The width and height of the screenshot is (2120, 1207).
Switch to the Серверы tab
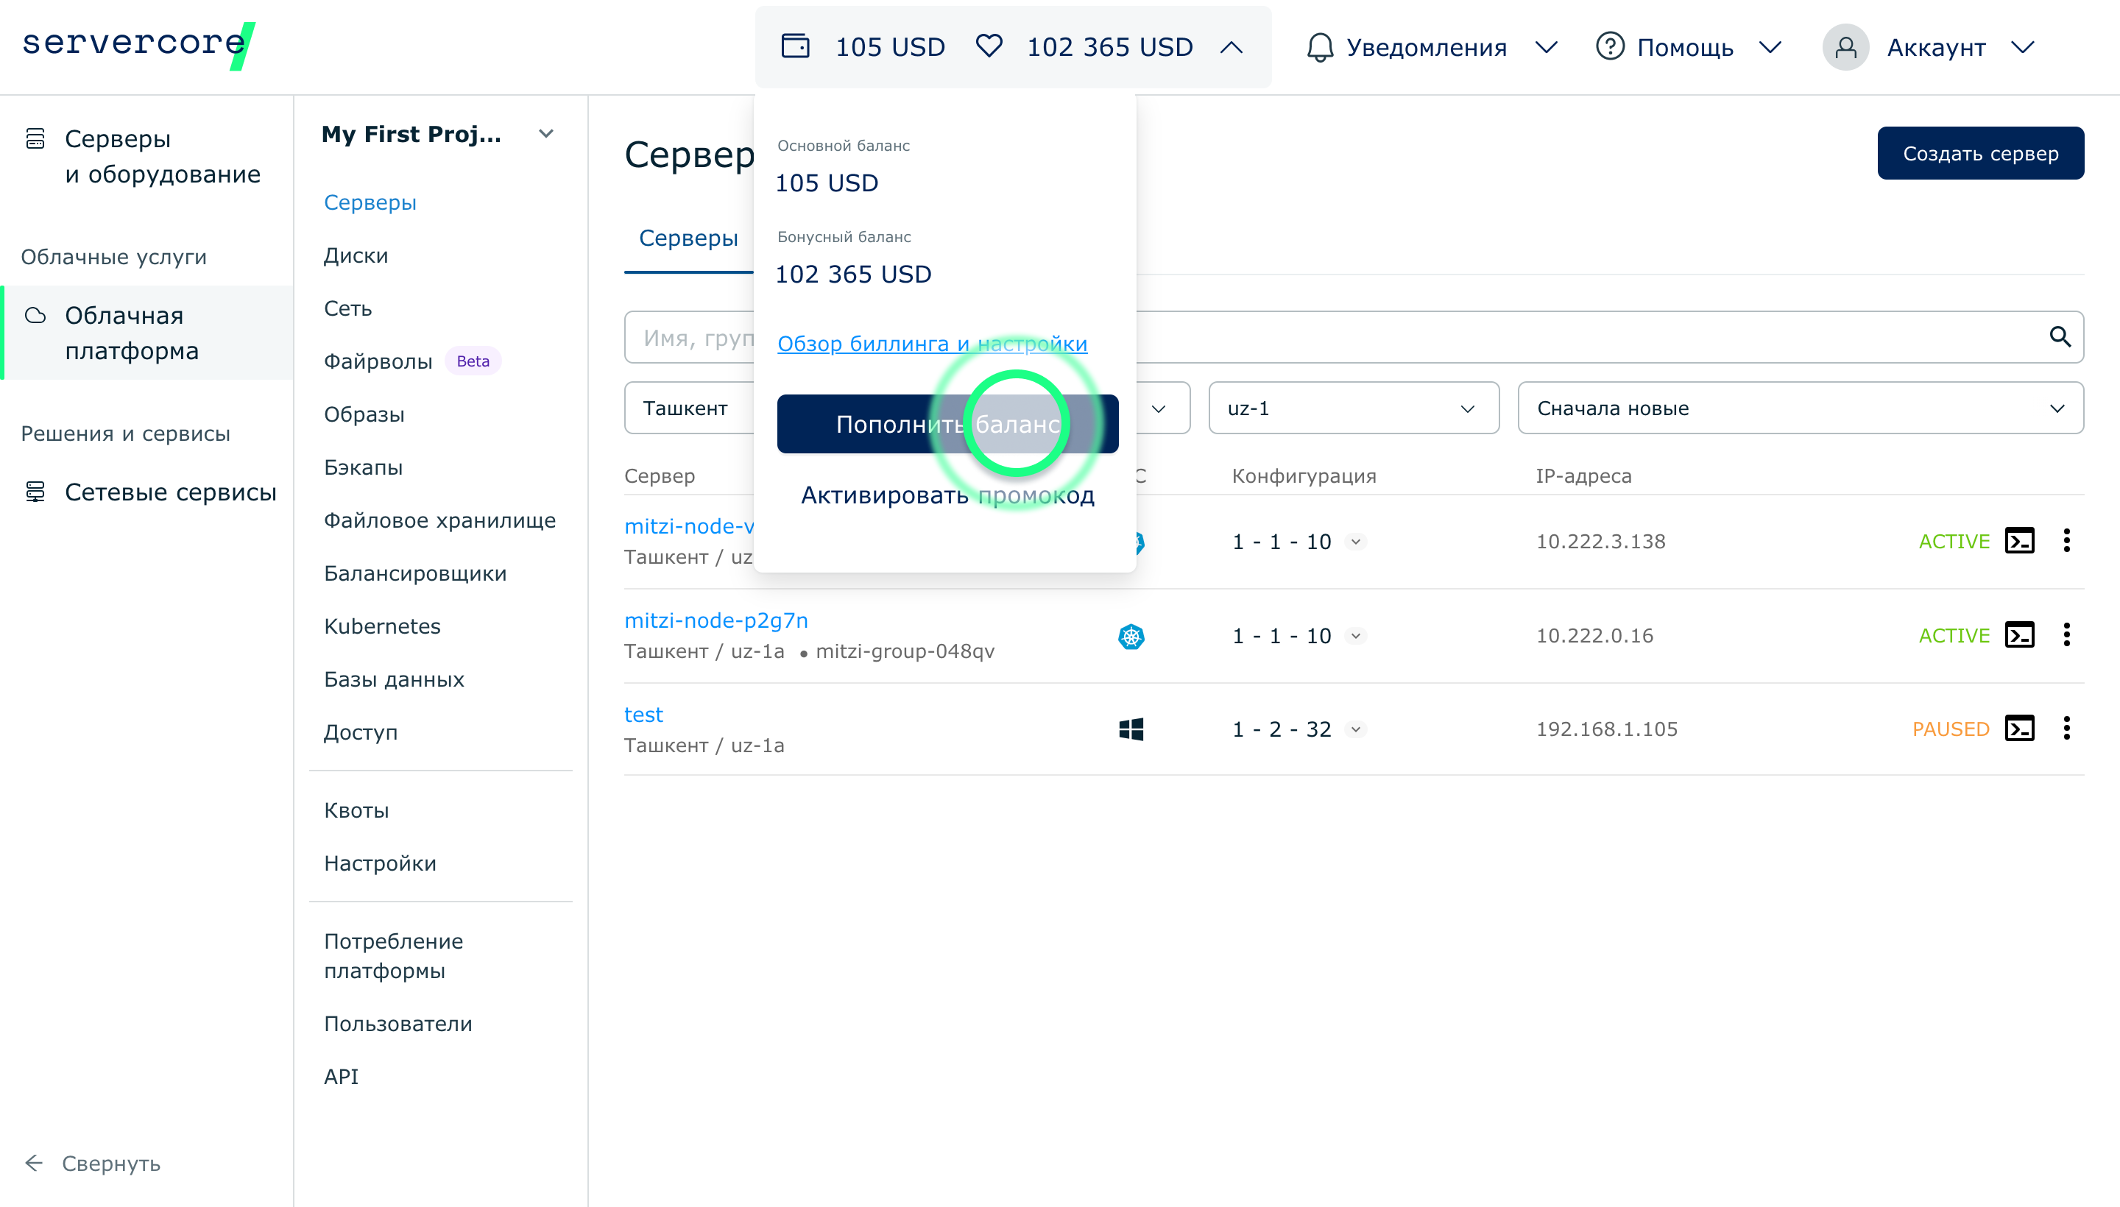tap(688, 238)
